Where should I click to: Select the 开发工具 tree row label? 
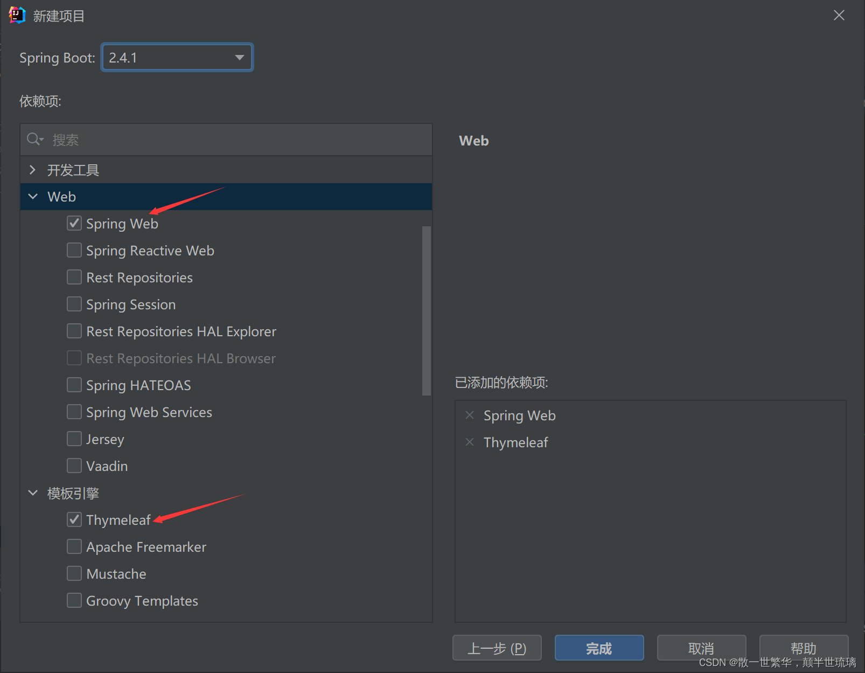click(x=73, y=170)
